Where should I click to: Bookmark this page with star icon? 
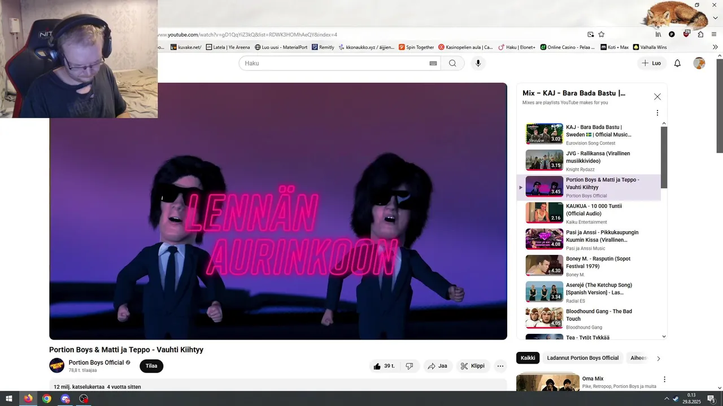(602, 34)
